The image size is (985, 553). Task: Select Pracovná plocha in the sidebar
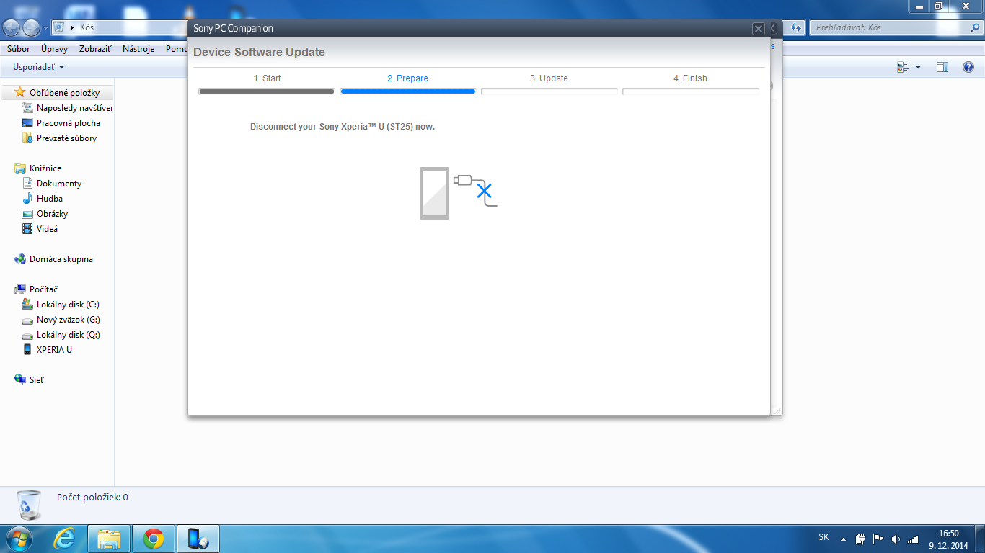(x=61, y=123)
